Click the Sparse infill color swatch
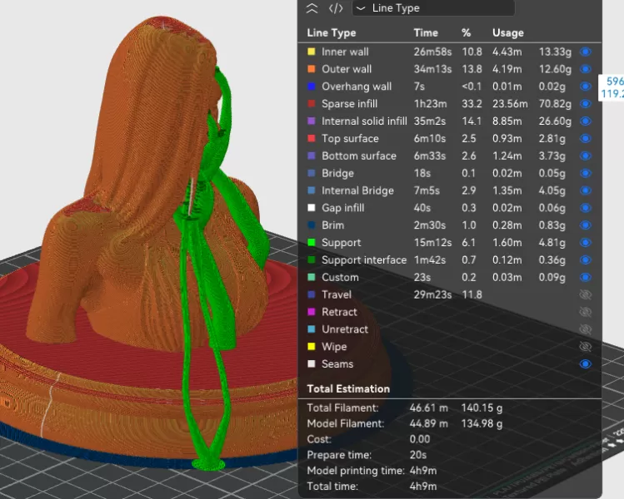The image size is (624, 499). pyautogui.click(x=312, y=104)
